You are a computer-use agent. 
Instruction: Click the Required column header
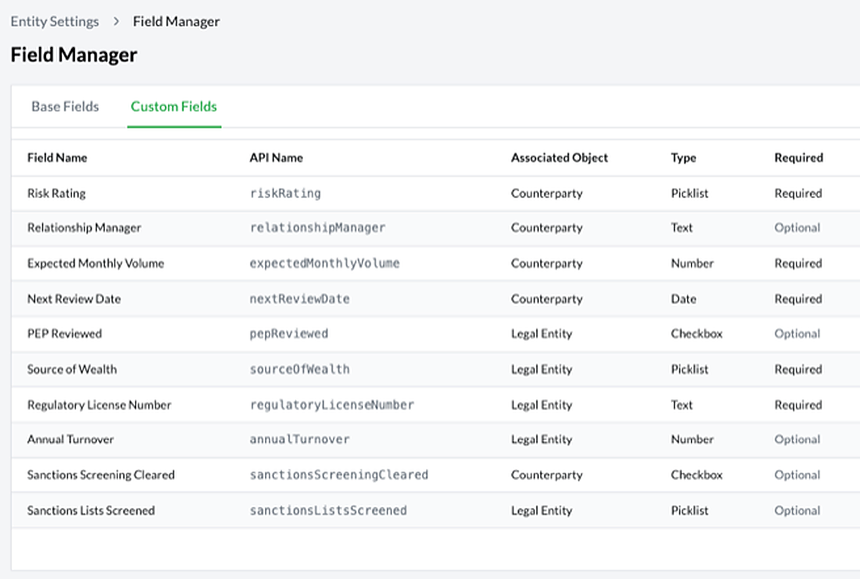coord(798,158)
